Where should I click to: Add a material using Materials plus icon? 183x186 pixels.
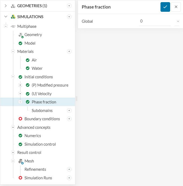pos(69,51)
